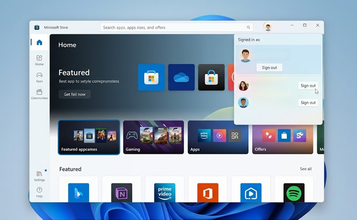Open the black Microsoft Store tile in hero banner

point(211,77)
